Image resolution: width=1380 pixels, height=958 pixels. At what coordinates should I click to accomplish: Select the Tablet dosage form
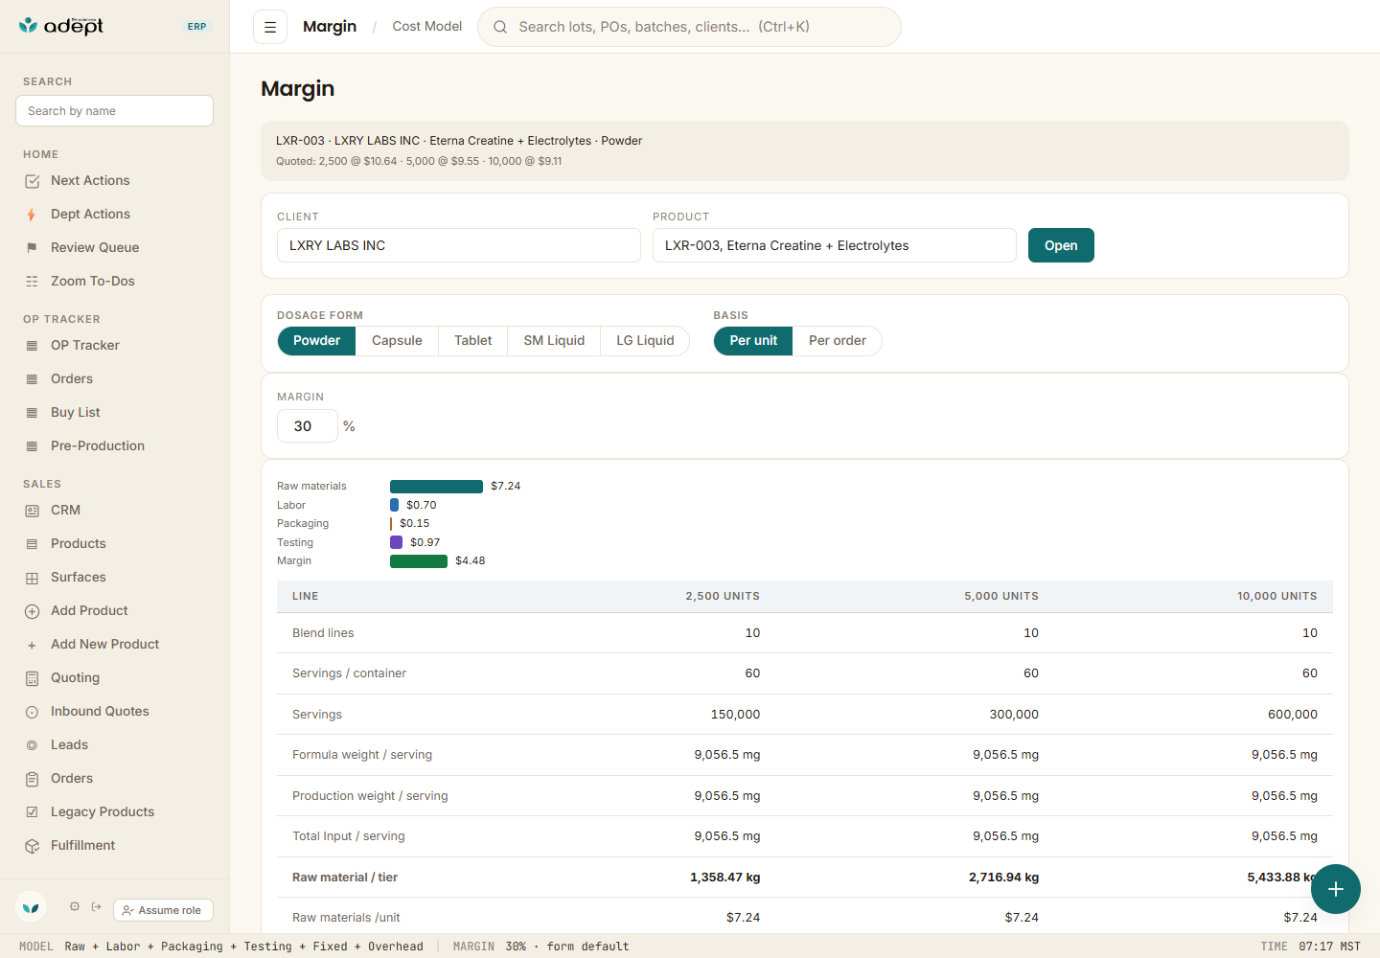click(472, 341)
